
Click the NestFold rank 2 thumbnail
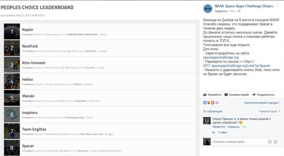point(12,48)
